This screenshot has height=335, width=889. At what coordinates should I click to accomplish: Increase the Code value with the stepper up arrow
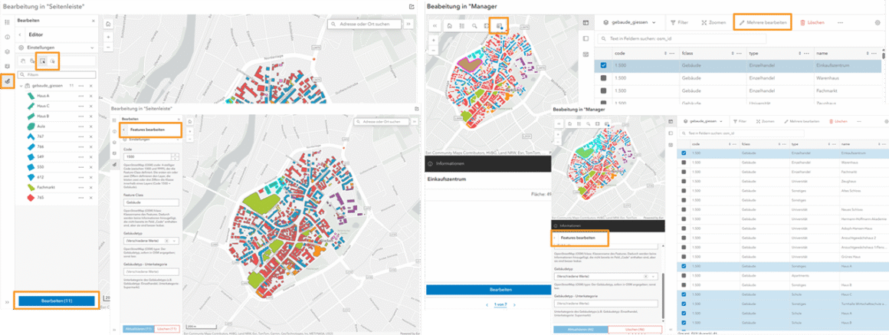[x=176, y=154]
